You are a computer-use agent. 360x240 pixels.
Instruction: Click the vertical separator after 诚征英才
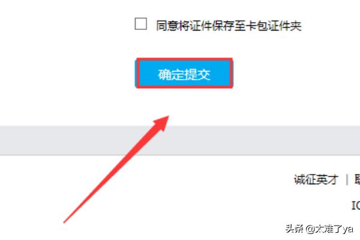[x=347, y=179]
